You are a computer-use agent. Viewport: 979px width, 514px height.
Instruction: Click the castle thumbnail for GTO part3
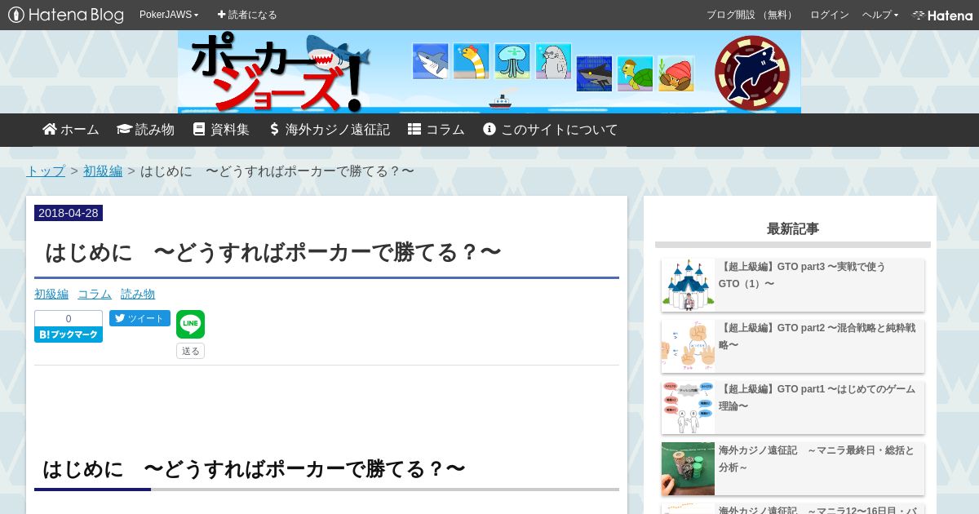688,285
